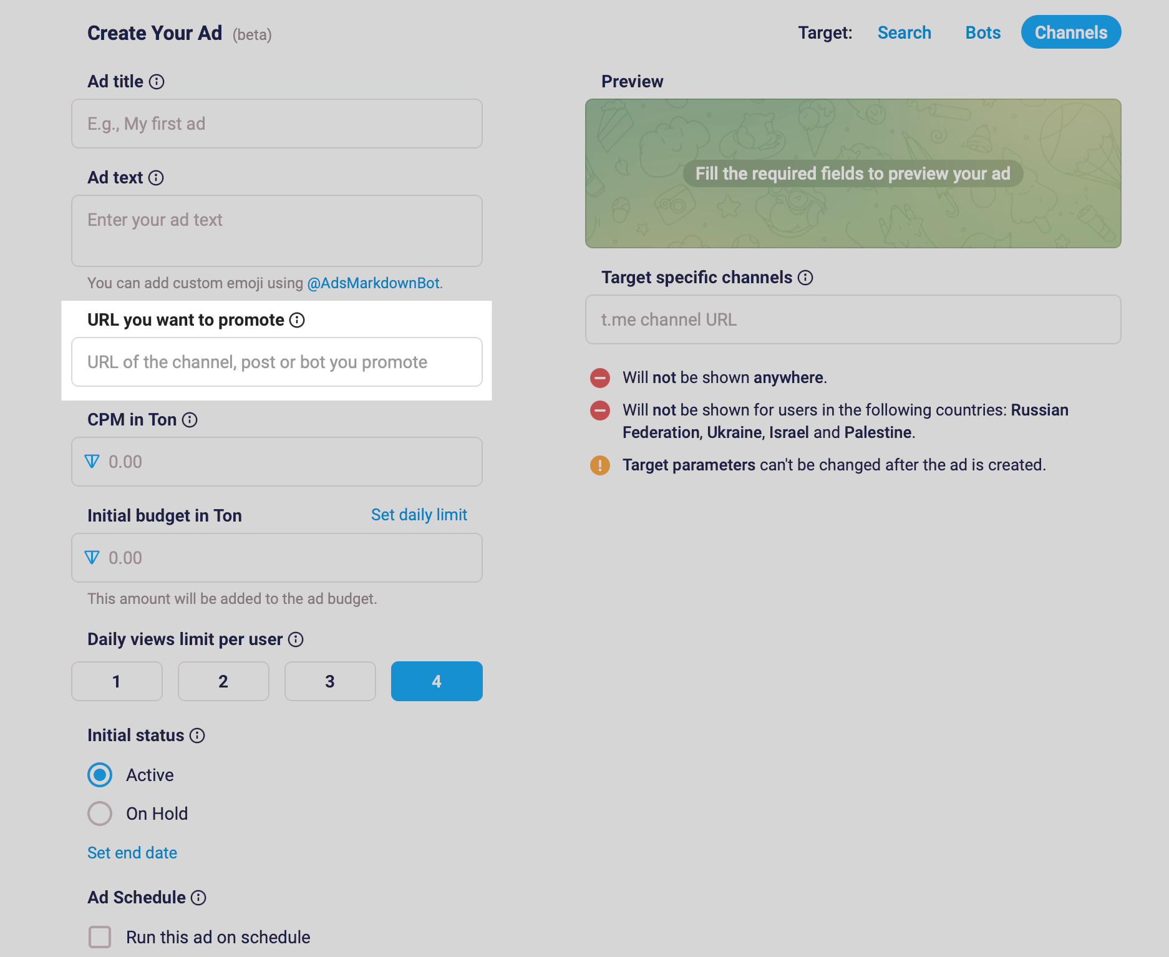
Task: Switch target to Bots tab
Action: (982, 32)
